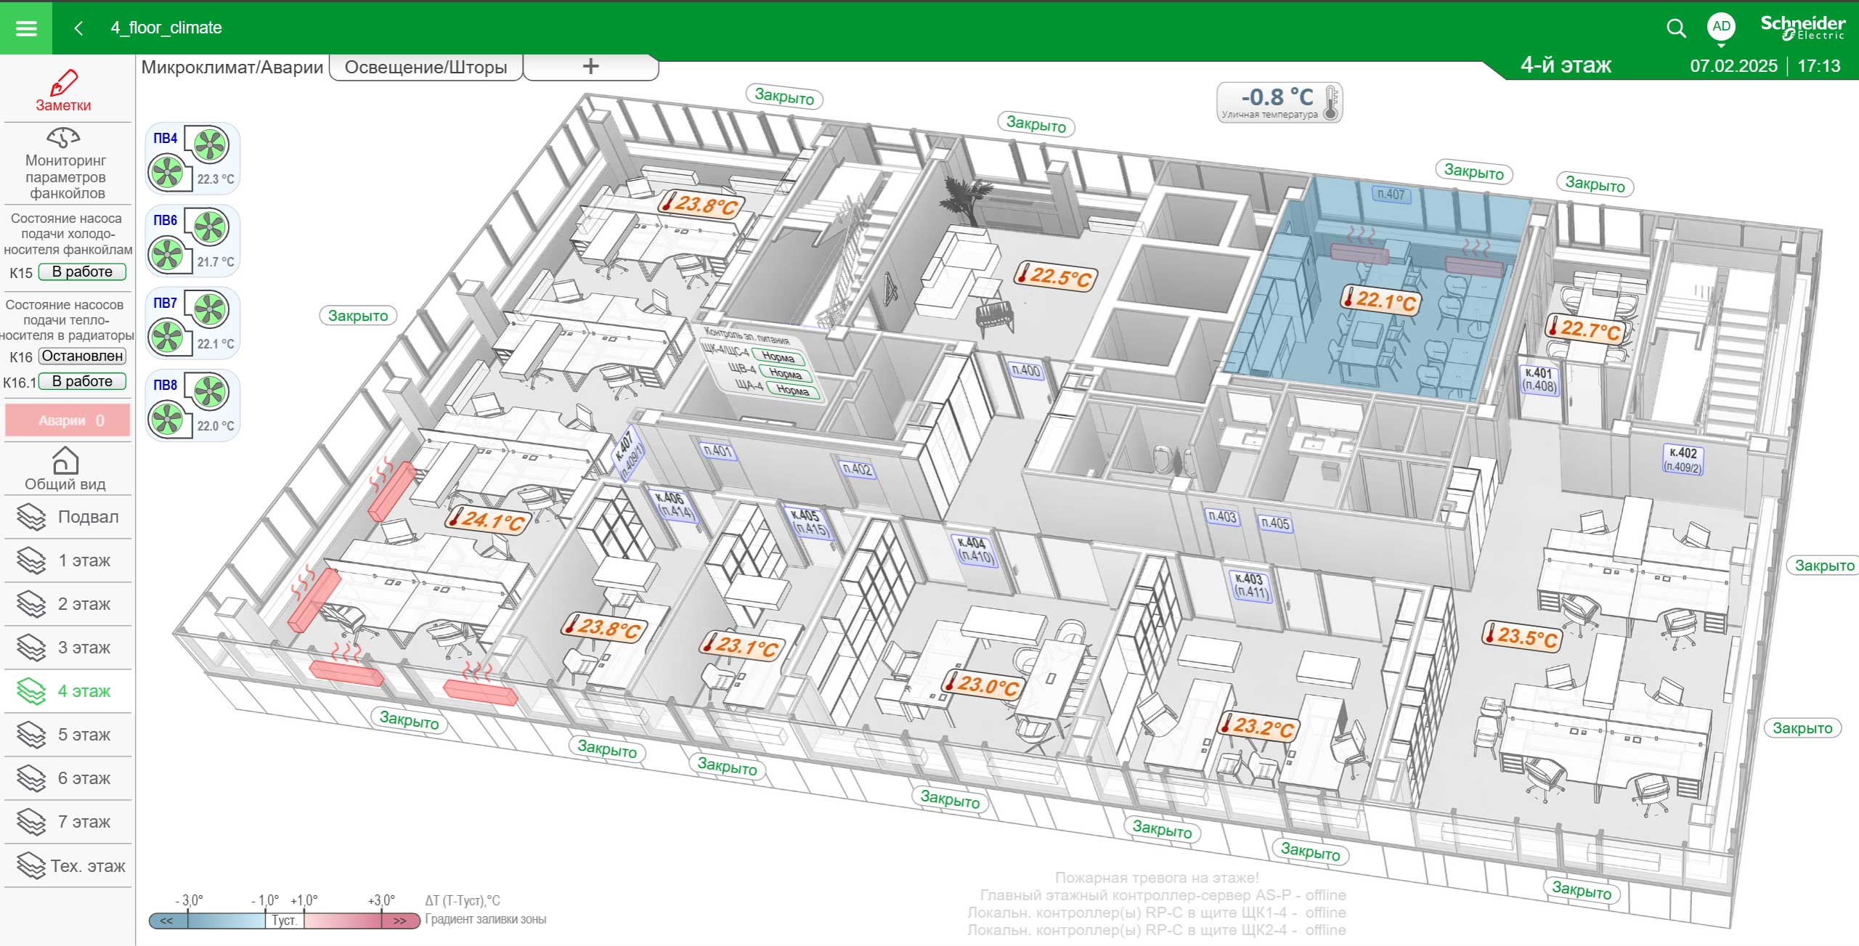
Task: Select the Микроклимат/Аварии tab
Action: pos(232,68)
